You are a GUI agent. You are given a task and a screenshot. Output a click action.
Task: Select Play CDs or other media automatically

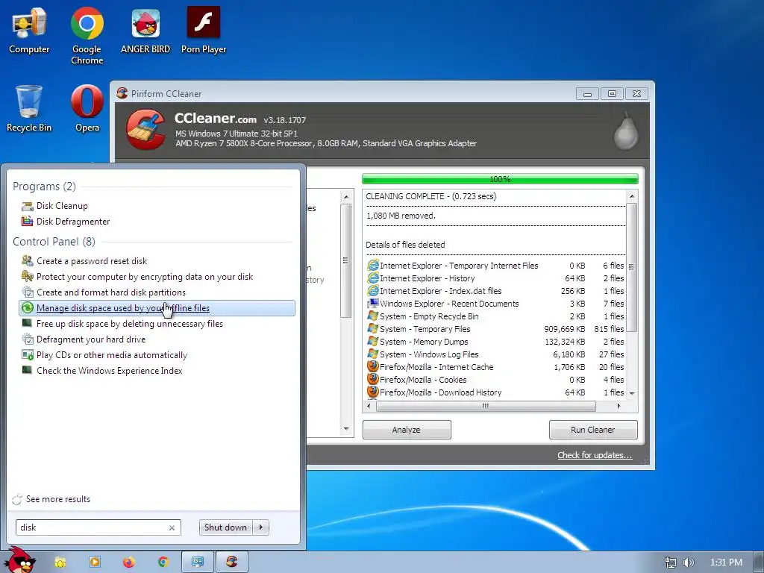112,354
